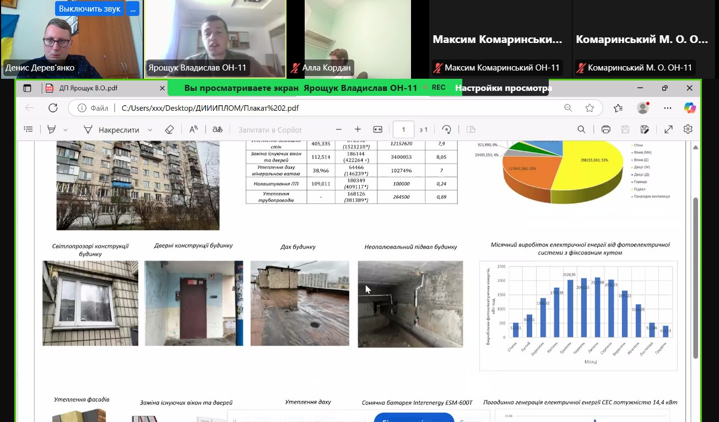Viewport: 719px width, 422px height.
Task: Click the apartment building facade photo
Action: [138, 185]
